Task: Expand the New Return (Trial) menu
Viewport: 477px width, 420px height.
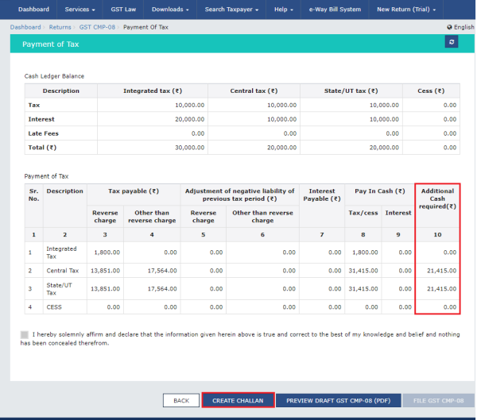Action: coord(405,10)
